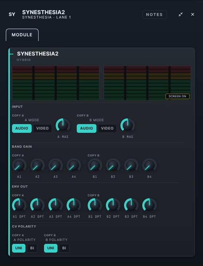Adjust the B4 band gain knob
Image resolution: width=203 pixels, height=266 pixels.
click(x=150, y=165)
